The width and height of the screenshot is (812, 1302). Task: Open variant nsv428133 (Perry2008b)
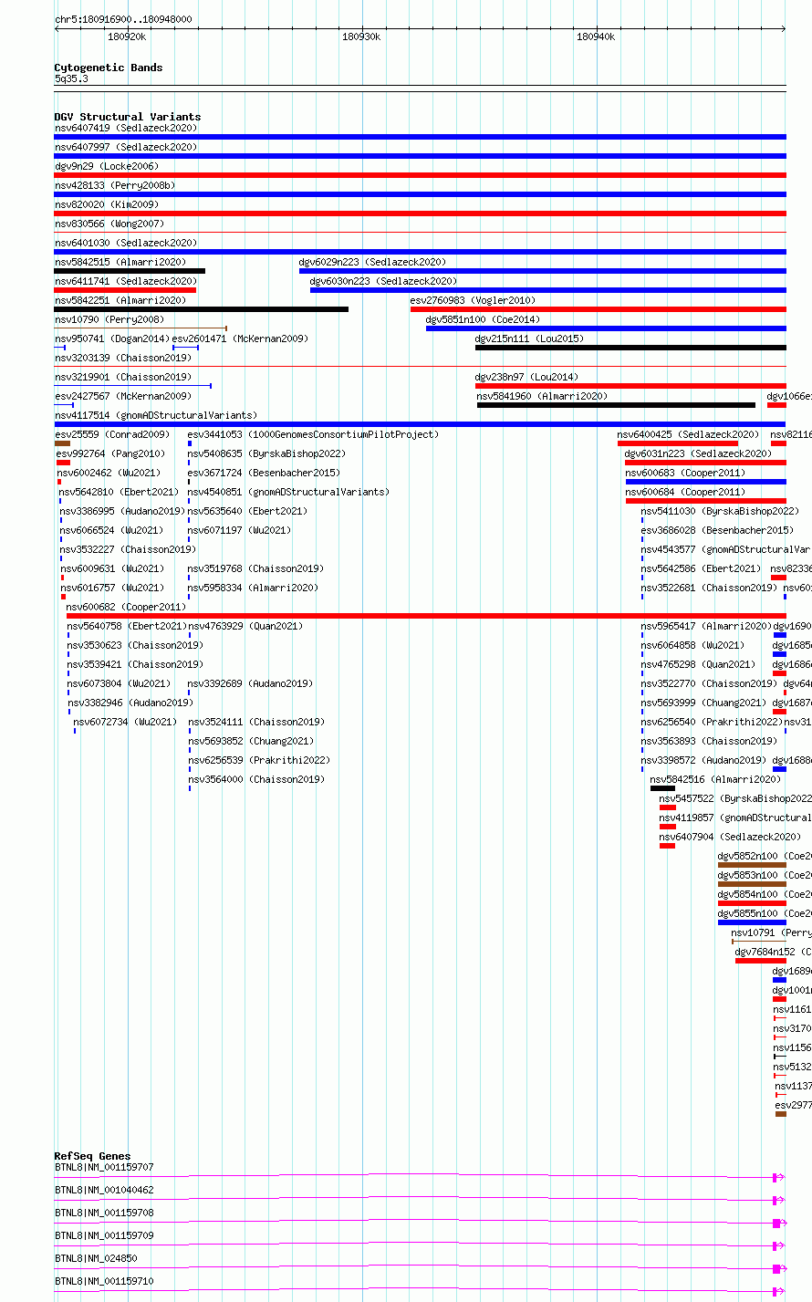click(x=420, y=194)
